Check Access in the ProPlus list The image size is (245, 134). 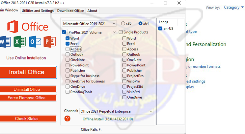click(68, 49)
